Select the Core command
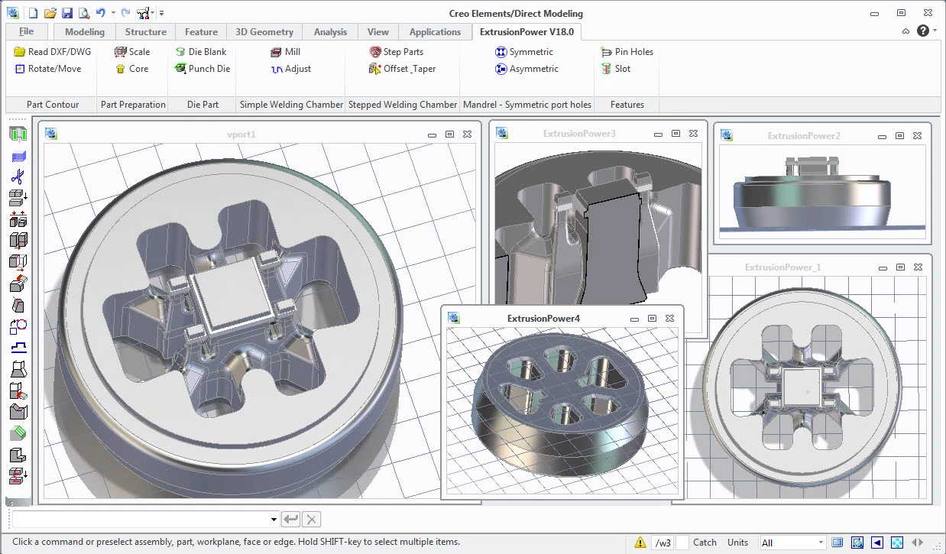 132,69
